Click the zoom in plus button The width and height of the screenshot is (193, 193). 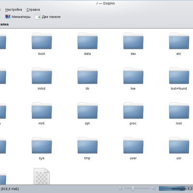coord(154,189)
